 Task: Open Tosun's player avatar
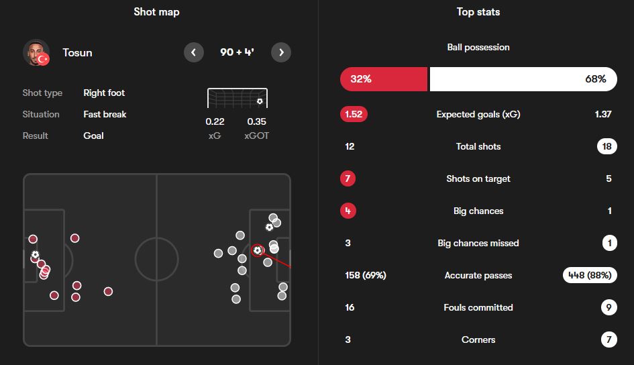[x=36, y=52]
